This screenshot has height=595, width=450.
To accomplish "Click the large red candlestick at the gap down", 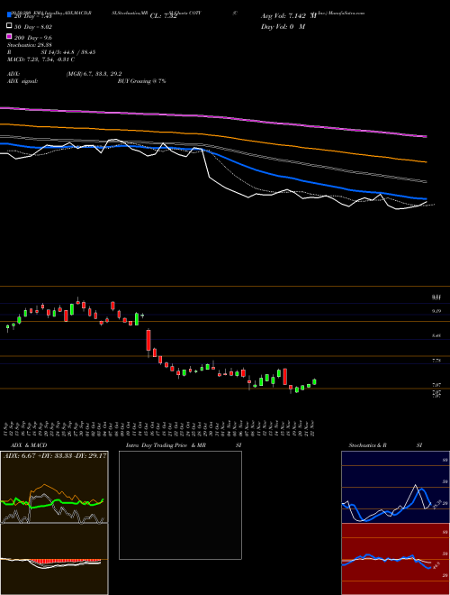I will pyautogui.click(x=148, y=341).
